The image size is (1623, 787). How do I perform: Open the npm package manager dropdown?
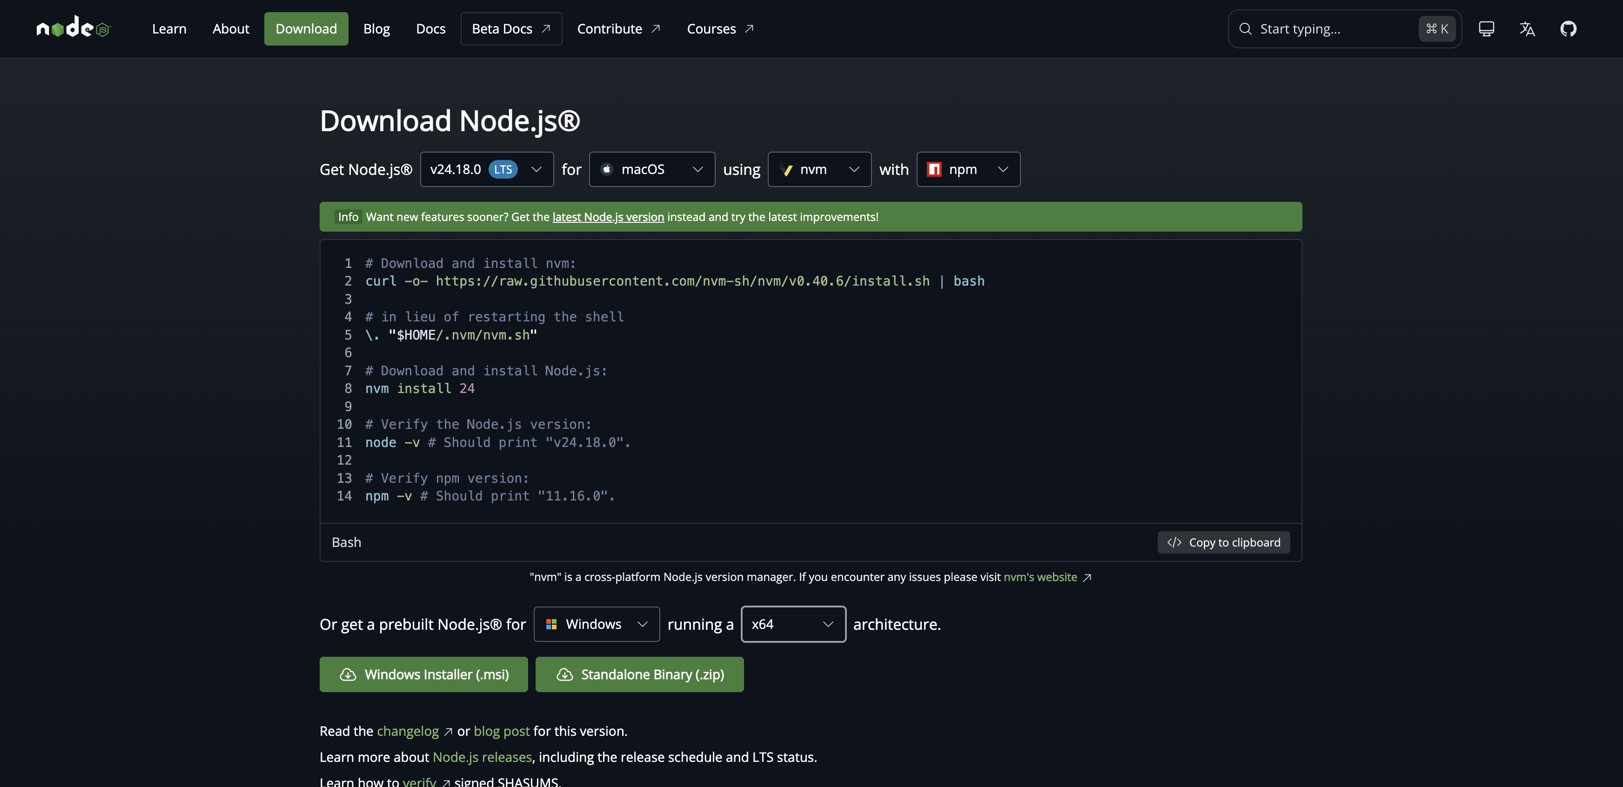click(x=968, y=169)
